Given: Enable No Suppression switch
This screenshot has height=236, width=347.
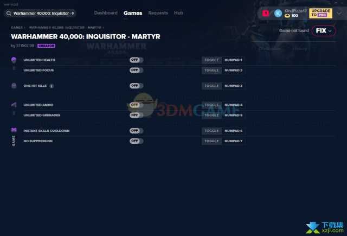Looking at the screenshot, I should coord(137,141).
